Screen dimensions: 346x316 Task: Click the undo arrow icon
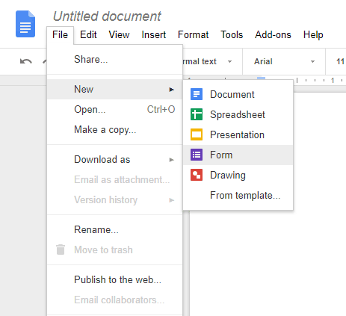[x=26, y=61]
